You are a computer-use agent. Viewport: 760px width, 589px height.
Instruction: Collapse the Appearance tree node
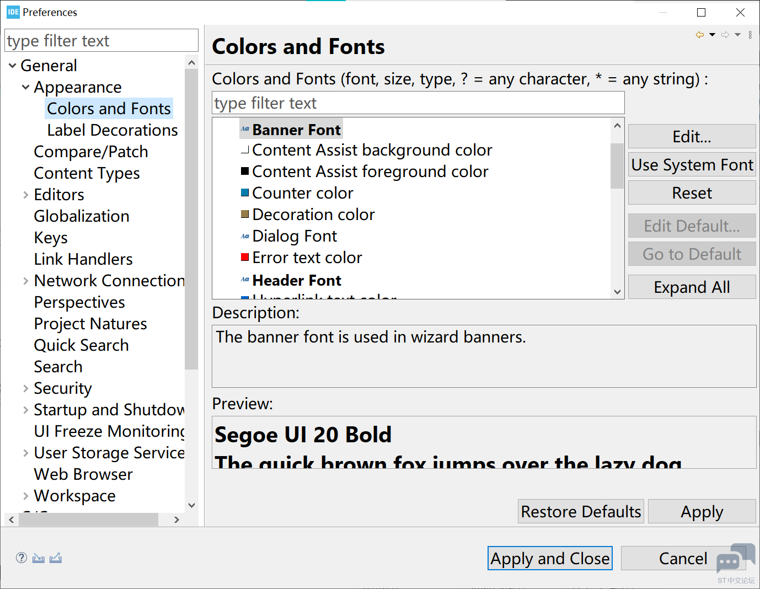click(25, 87)
